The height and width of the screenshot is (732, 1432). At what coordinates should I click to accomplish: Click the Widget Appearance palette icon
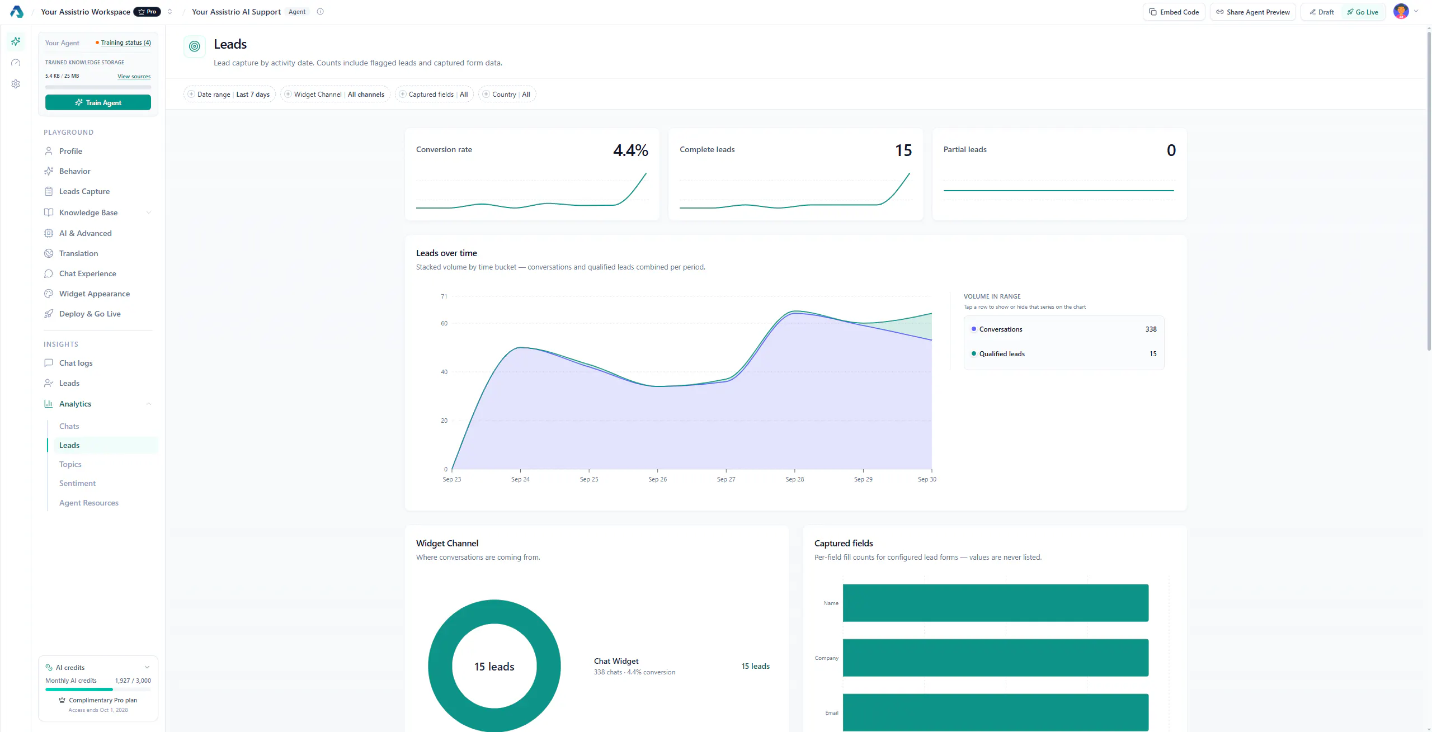pos(49,294)
